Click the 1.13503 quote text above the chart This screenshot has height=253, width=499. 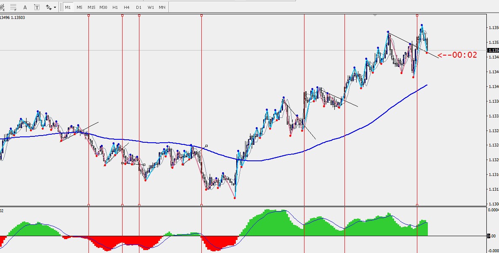tap(18, 18)
